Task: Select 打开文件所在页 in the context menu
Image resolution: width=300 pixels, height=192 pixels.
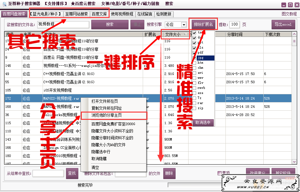Action: pos(105,101)
